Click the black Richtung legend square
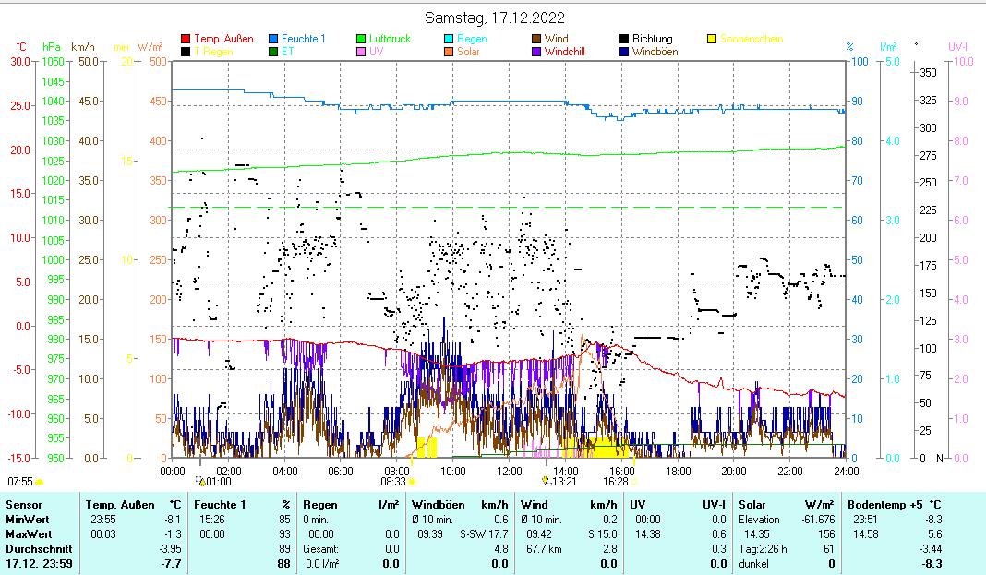Screen dimensions: 986x575 [x=625, y=39]
